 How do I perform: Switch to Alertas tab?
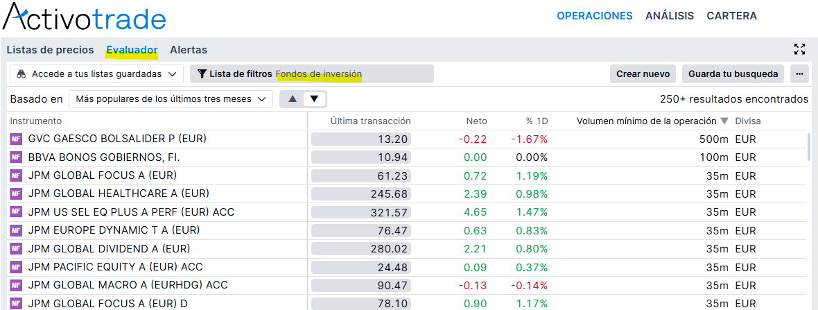pos(189,50)
